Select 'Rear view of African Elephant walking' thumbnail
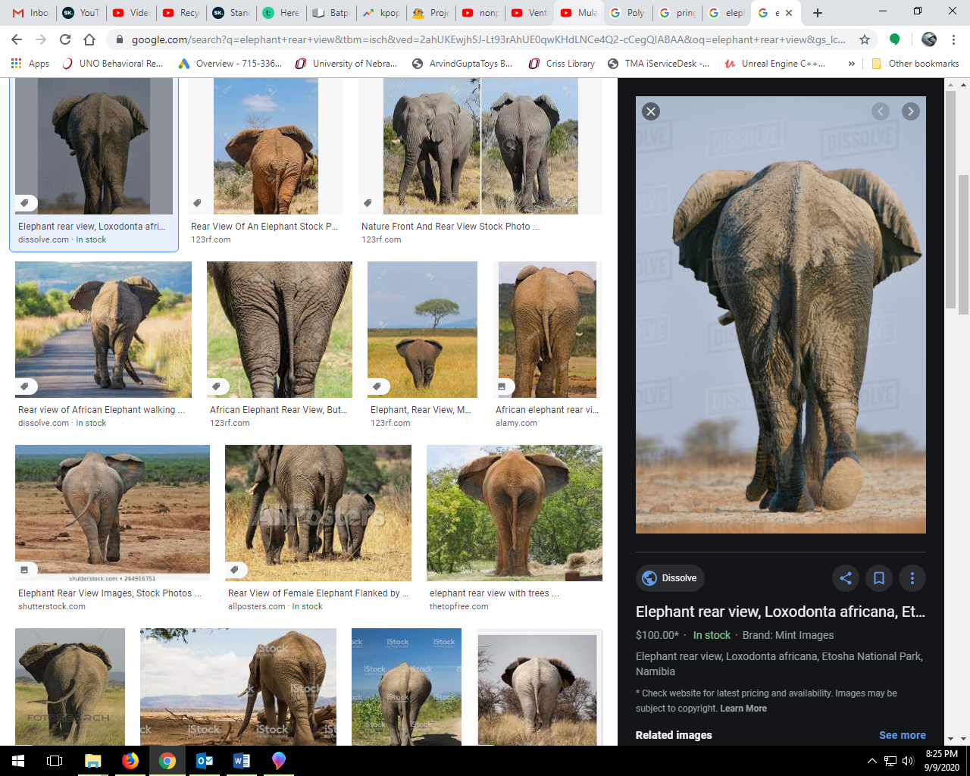This screenshot has width=970, height=776. tap(103, 330)
